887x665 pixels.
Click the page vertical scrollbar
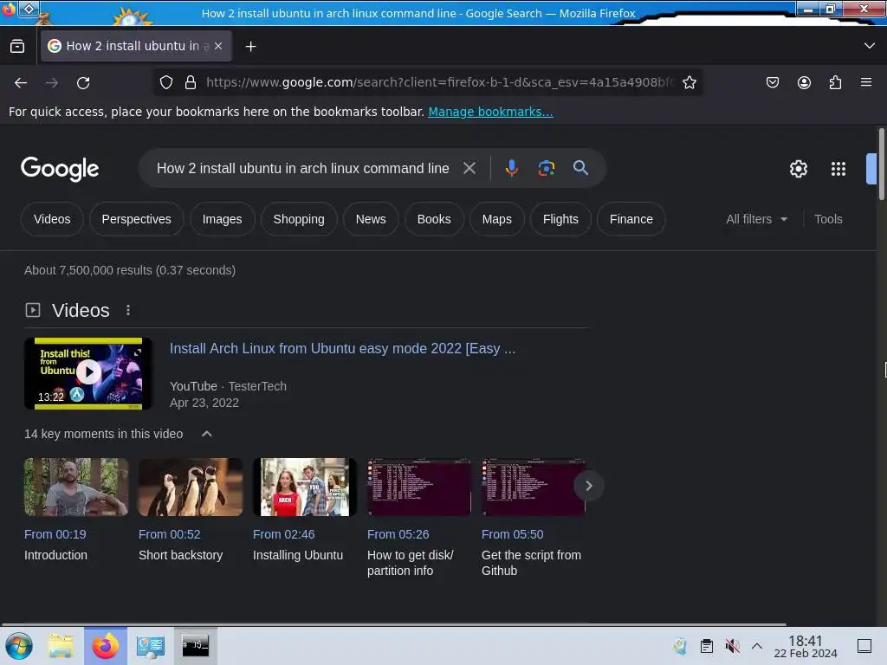point(881,164)
